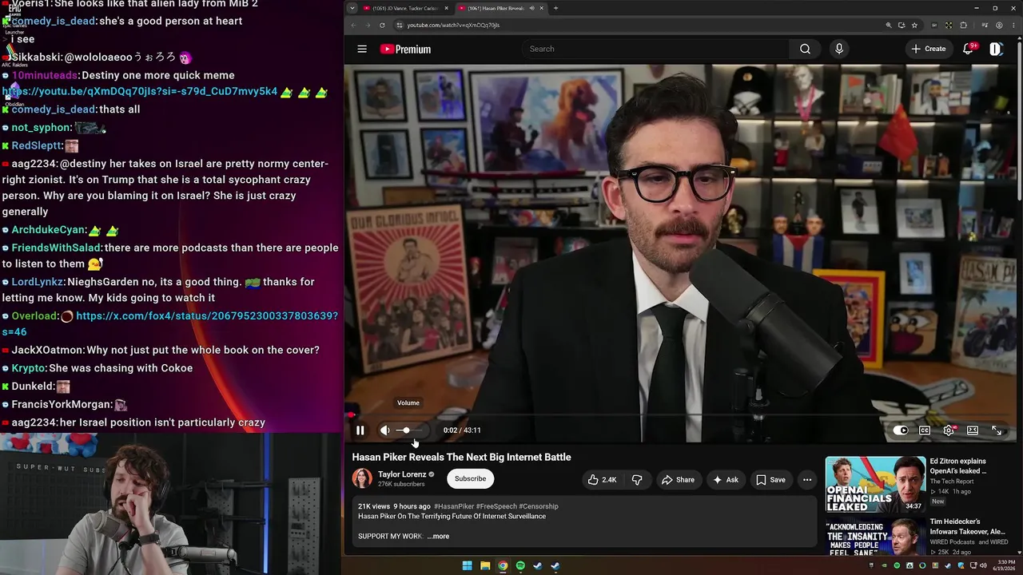Open Taylor Lorenz channel name link

(x=402, y=474)
